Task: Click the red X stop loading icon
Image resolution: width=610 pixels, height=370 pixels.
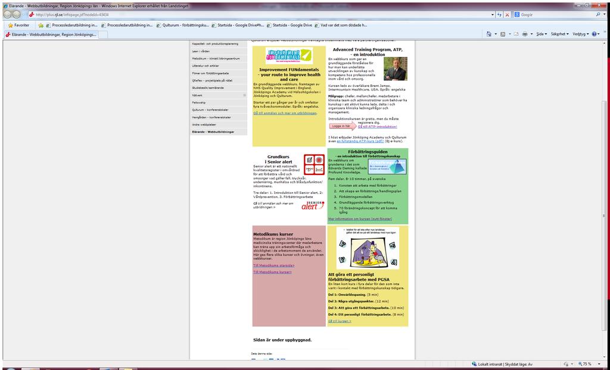Action: (508, 15)
